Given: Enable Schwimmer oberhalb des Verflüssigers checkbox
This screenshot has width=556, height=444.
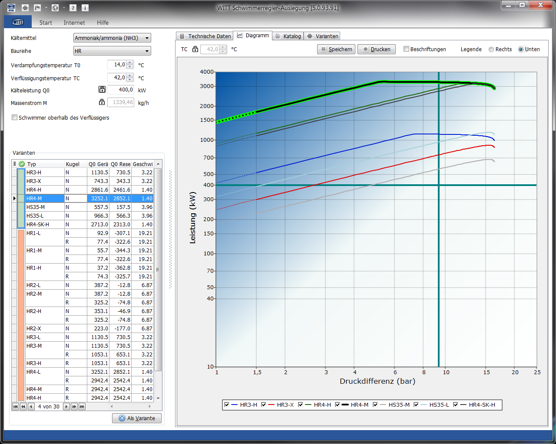Looking at the screenshot, I should tap(15, 118).
